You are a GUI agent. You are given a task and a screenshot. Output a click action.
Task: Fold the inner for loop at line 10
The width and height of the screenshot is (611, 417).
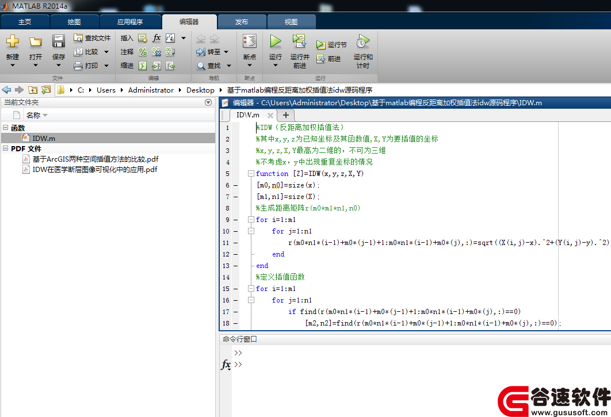(x=251, y=231)
